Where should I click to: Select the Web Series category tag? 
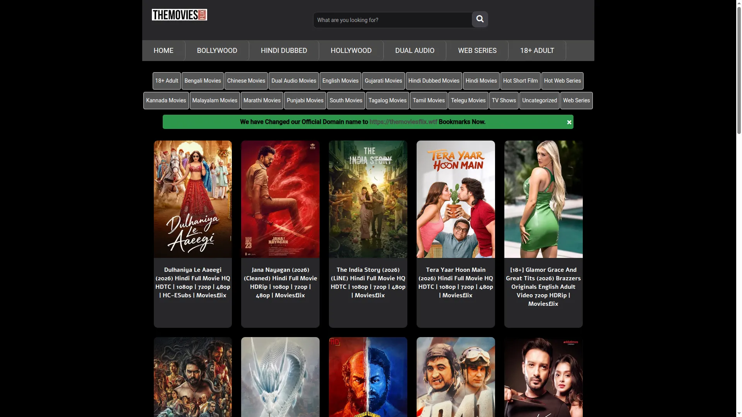577,100
